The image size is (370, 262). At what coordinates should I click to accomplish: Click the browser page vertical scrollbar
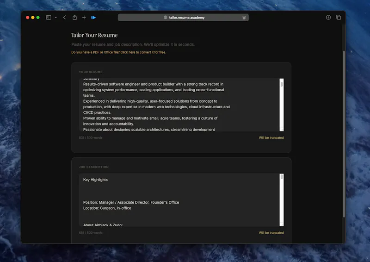[344, 134]
